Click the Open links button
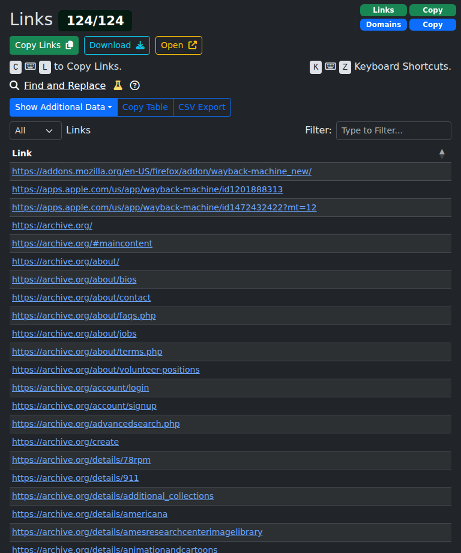461x553 pixels. (x=178, y=45)
